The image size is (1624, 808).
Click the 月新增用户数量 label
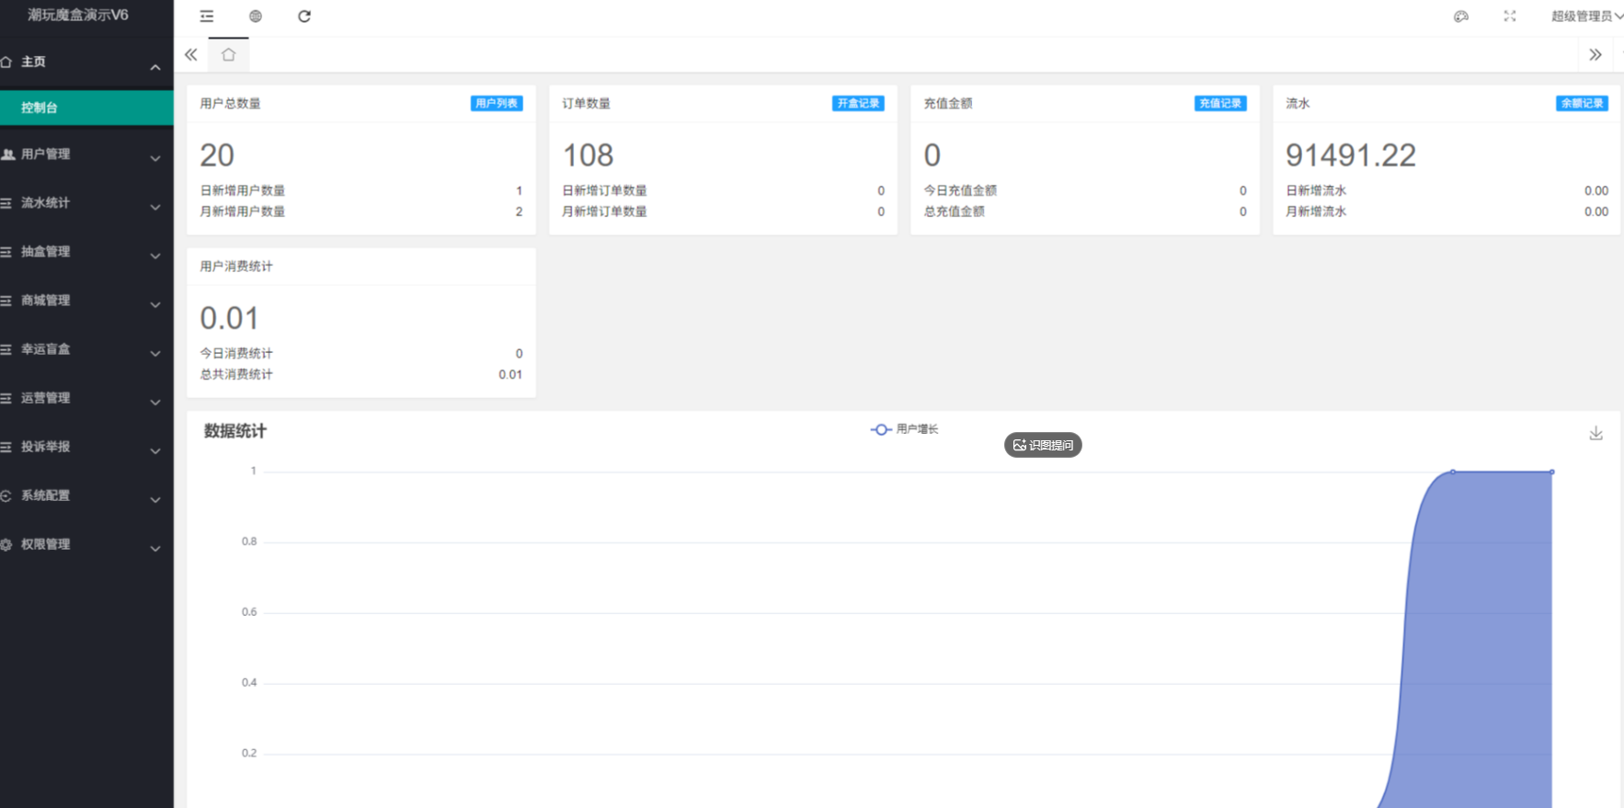click(x=243, y=211)
